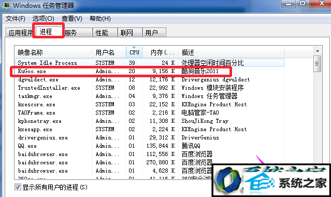The image size is (331, 197).
Task: Switch to the 联网 tab
Action: coord(129,33)
